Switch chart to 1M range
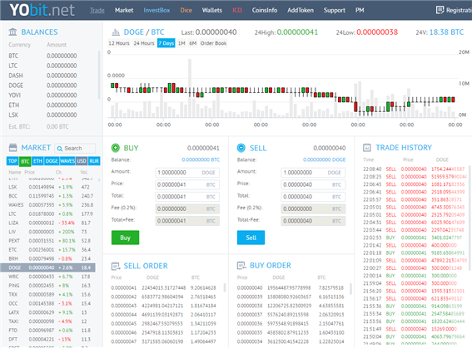Screen dimensions: 472x348 coord(181,43)
